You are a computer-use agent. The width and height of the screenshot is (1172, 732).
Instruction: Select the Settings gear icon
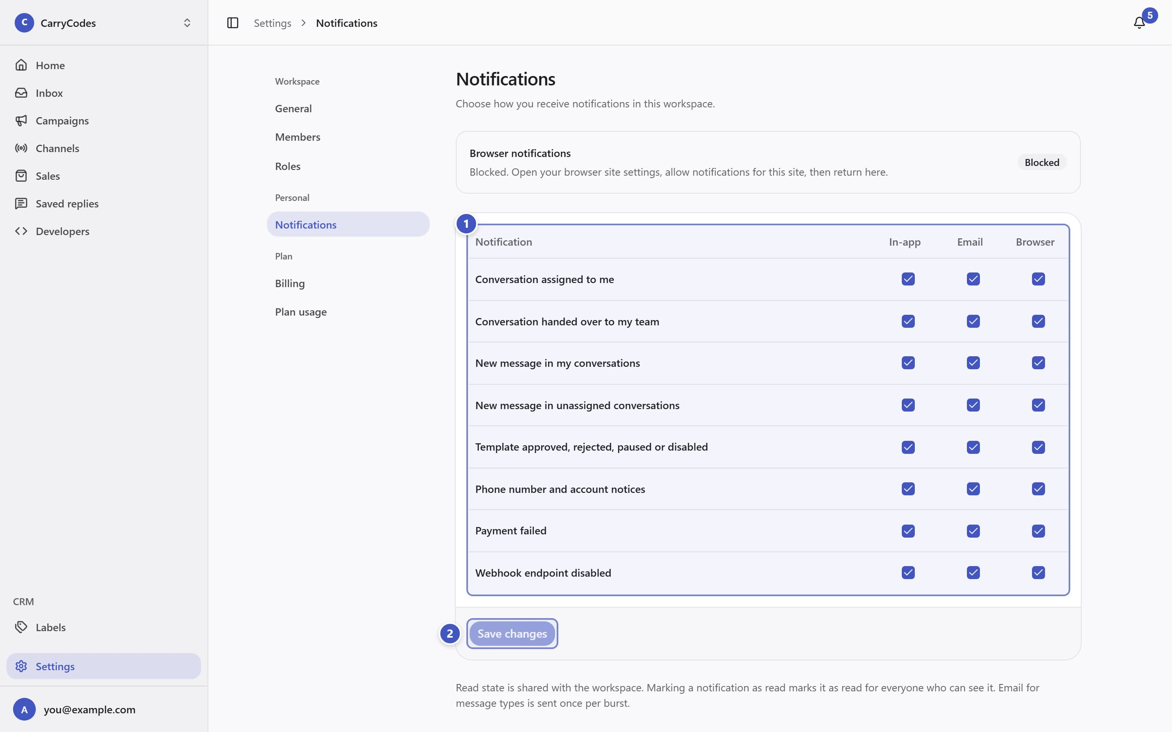[21, 666]
